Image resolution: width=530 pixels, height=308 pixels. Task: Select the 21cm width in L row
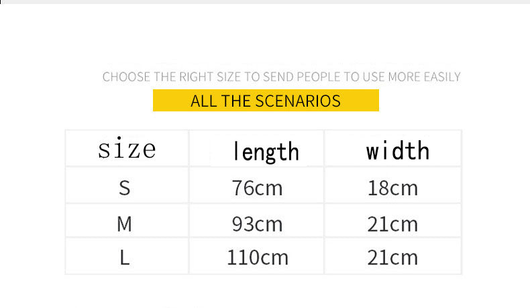point(392,258)
